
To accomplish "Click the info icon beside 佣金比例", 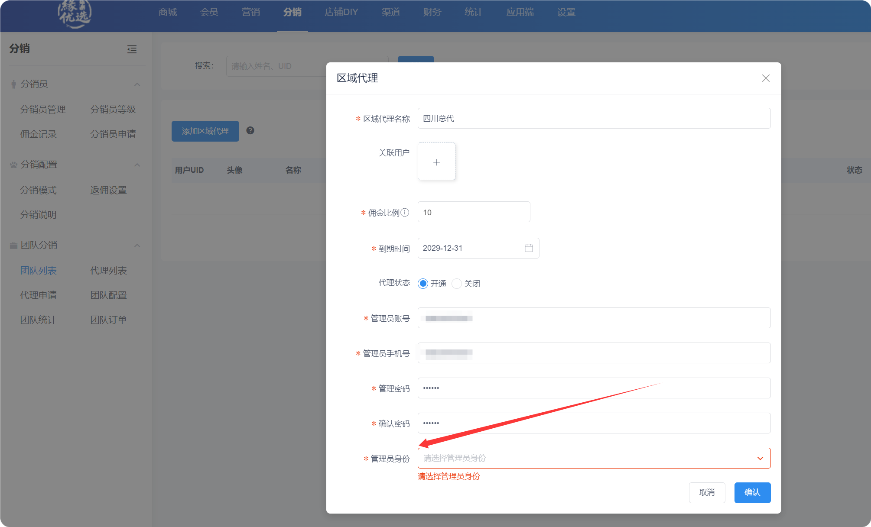I will [x=405, y=213].
